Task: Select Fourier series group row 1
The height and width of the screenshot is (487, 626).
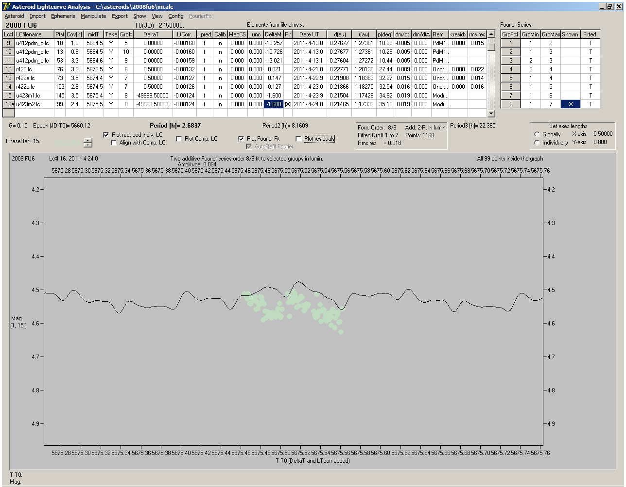Action: tap(511, 43)
